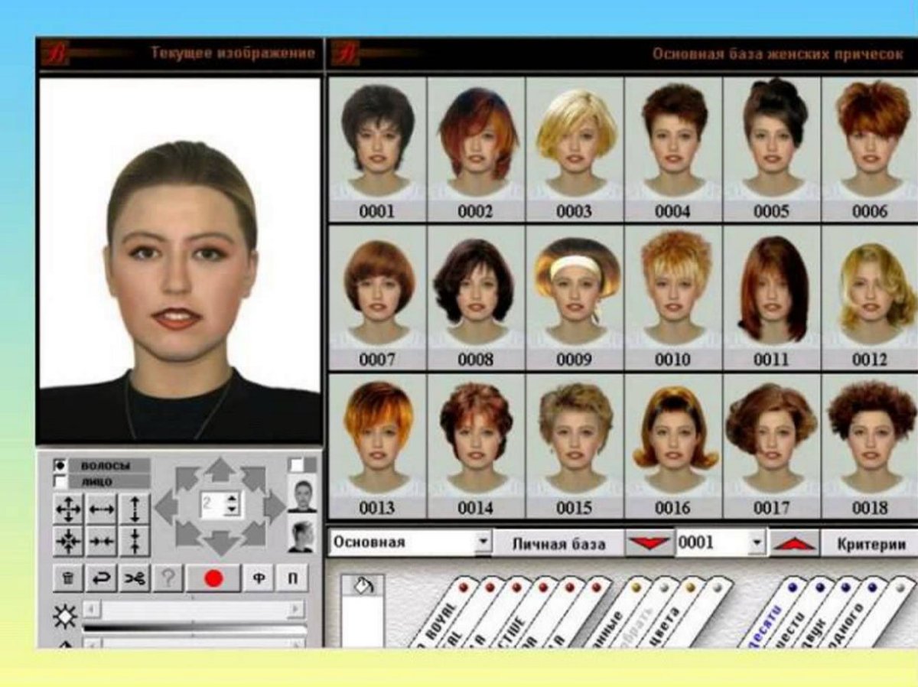Click the vertical shrink arrows icon
Screen dimensions: 918x687
tap(135, 540)
